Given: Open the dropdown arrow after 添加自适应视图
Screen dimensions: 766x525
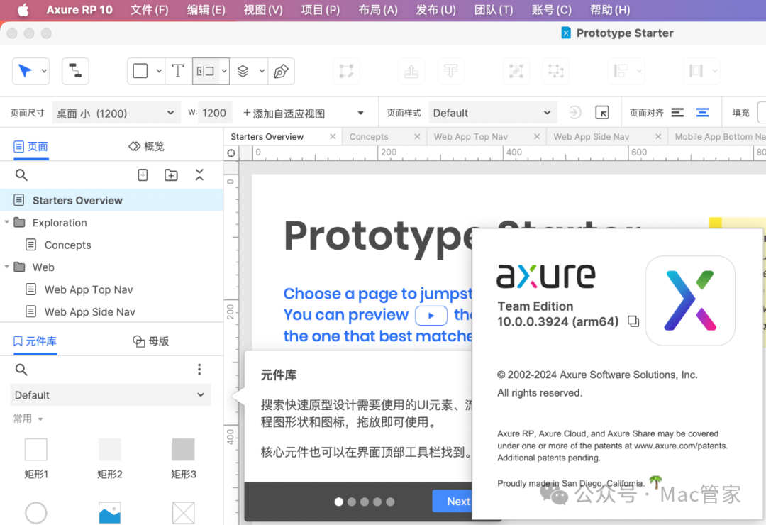Looking at the screenshot, I should point(360,114).
